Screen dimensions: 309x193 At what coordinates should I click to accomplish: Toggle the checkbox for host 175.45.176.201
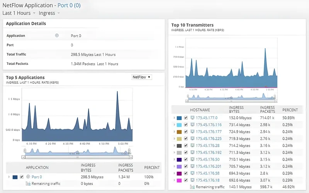point(186,166)
